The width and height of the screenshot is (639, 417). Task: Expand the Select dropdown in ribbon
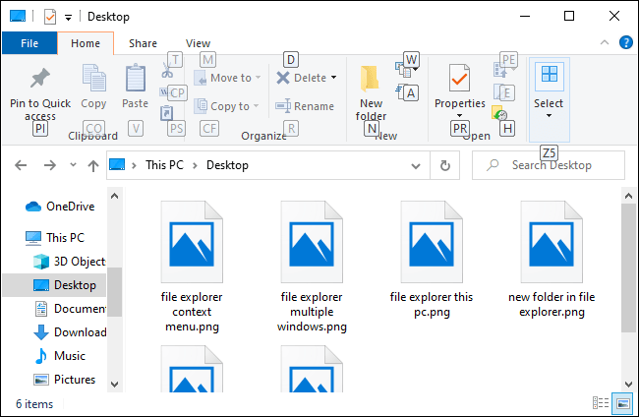click(x=549, y=115)
